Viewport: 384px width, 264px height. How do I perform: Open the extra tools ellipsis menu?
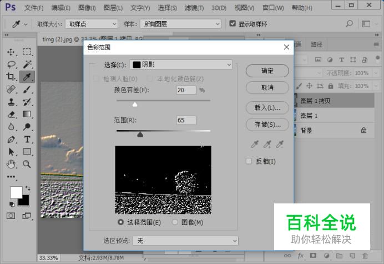[11, 177]
